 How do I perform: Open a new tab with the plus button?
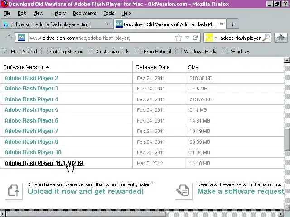click(x=233, y=24)
